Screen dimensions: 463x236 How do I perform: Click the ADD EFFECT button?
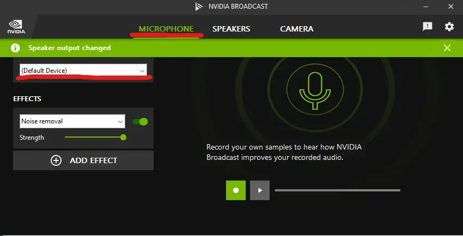coord(83,160)
